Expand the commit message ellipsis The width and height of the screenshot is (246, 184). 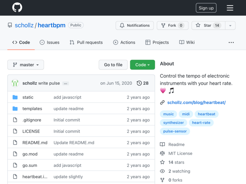(x=65, y=84)
